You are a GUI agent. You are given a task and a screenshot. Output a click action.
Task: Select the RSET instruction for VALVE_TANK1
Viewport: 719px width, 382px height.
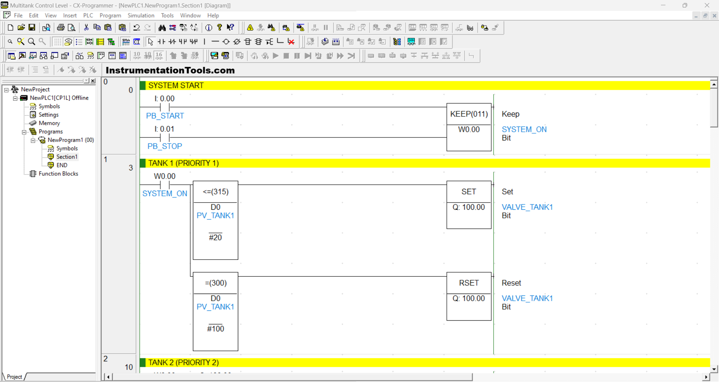pos(469,296)
